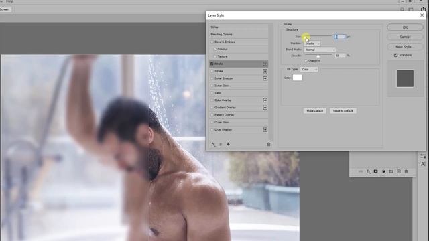Click the new adjustment layer icon
The image size is (429, 241).
383,171
